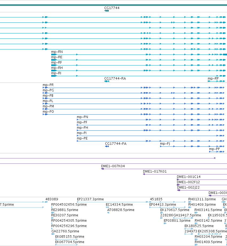
Task: Select the CG17744-PA protein label
Action: pos(116,143)
